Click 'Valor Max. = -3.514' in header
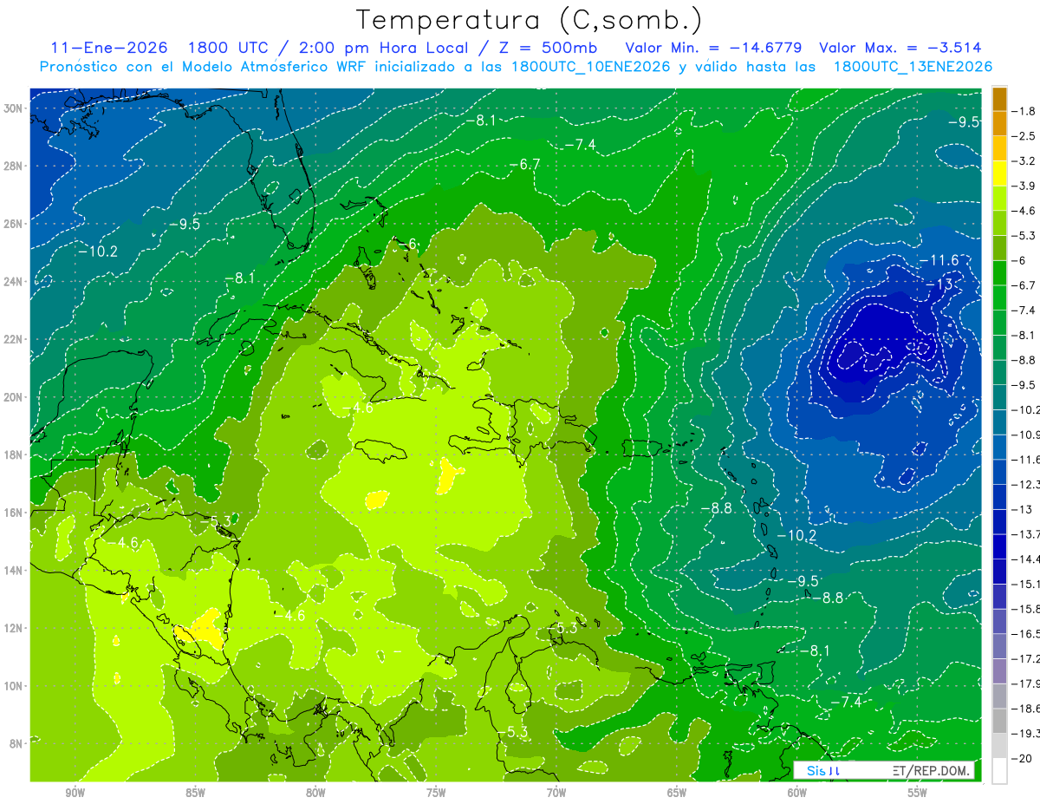 [900, 49]
